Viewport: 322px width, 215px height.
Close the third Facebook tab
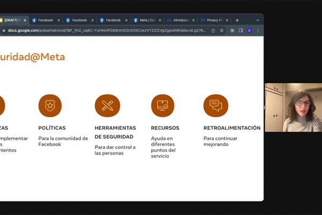[126, 20]
